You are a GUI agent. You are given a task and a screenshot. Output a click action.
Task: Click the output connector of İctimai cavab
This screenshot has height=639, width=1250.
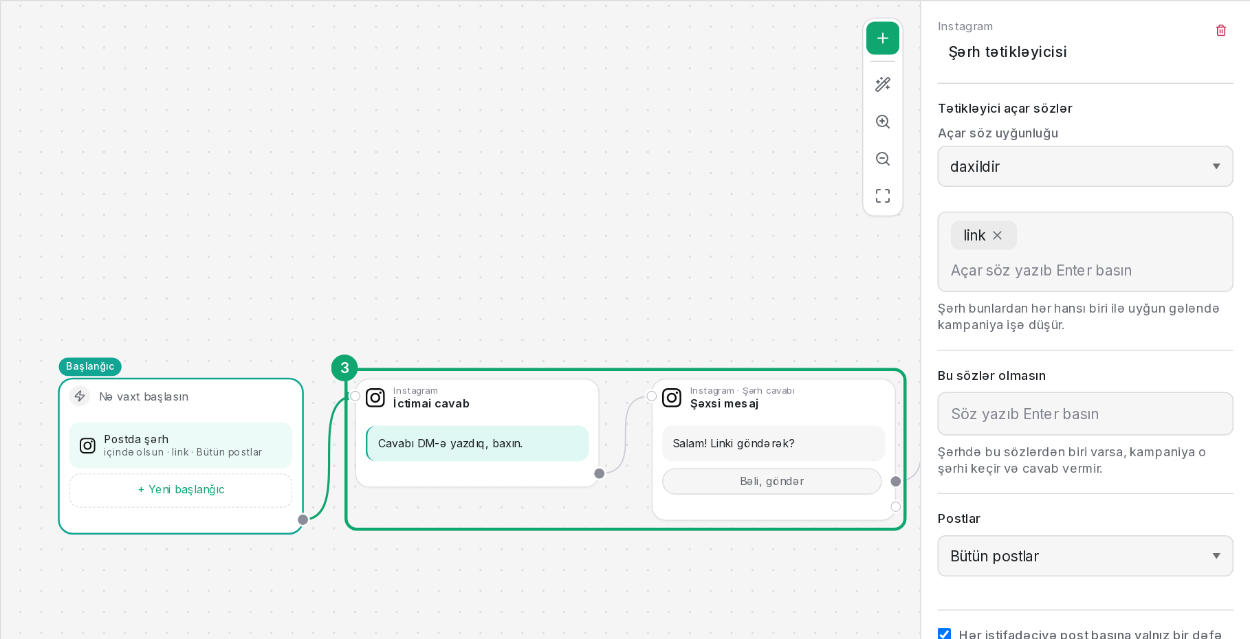[600, 473]
